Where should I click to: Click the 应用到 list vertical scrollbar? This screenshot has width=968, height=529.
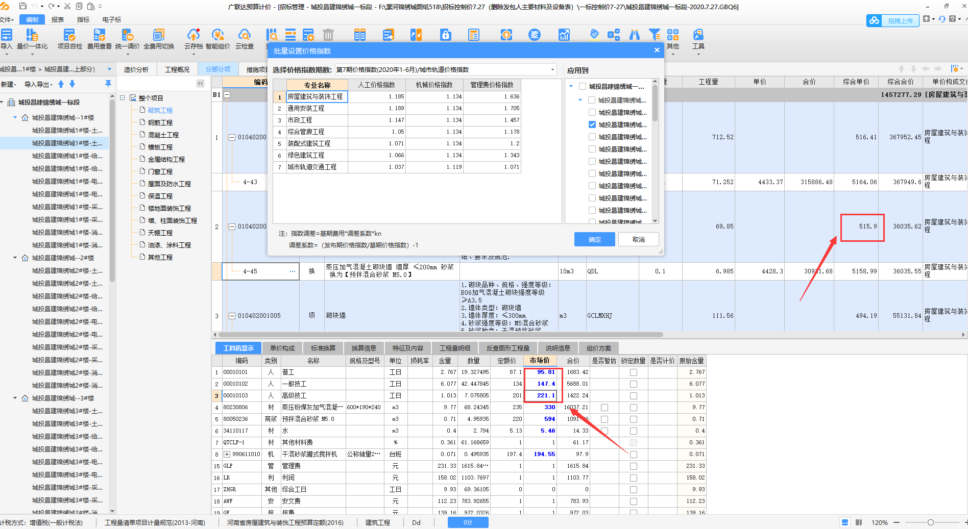coord(656,103)
